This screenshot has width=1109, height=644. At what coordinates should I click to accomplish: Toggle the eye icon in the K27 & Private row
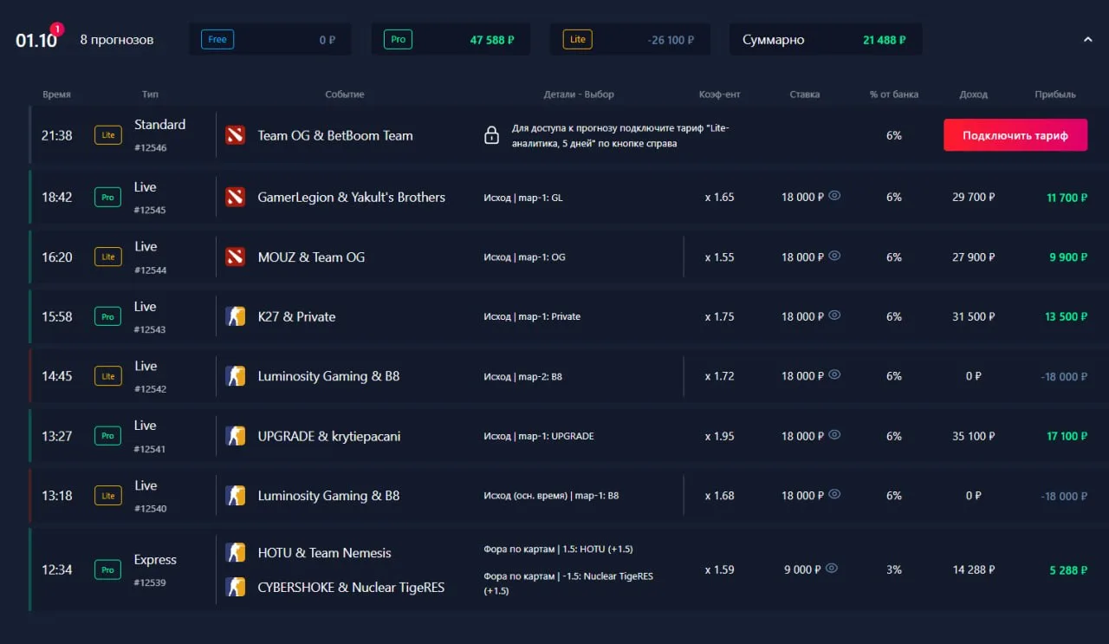click(834, 315)
